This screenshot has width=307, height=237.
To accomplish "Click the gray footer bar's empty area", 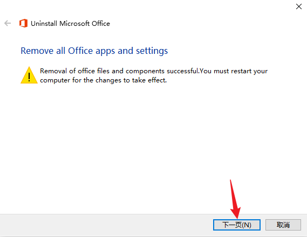I will pos(106,225).
